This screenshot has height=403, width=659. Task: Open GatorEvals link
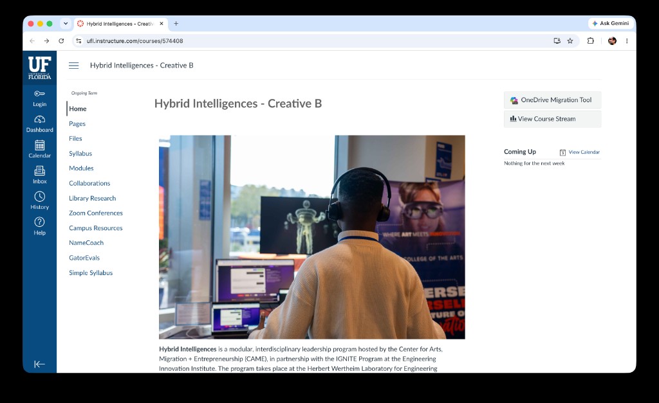click(x=84, y=258)
